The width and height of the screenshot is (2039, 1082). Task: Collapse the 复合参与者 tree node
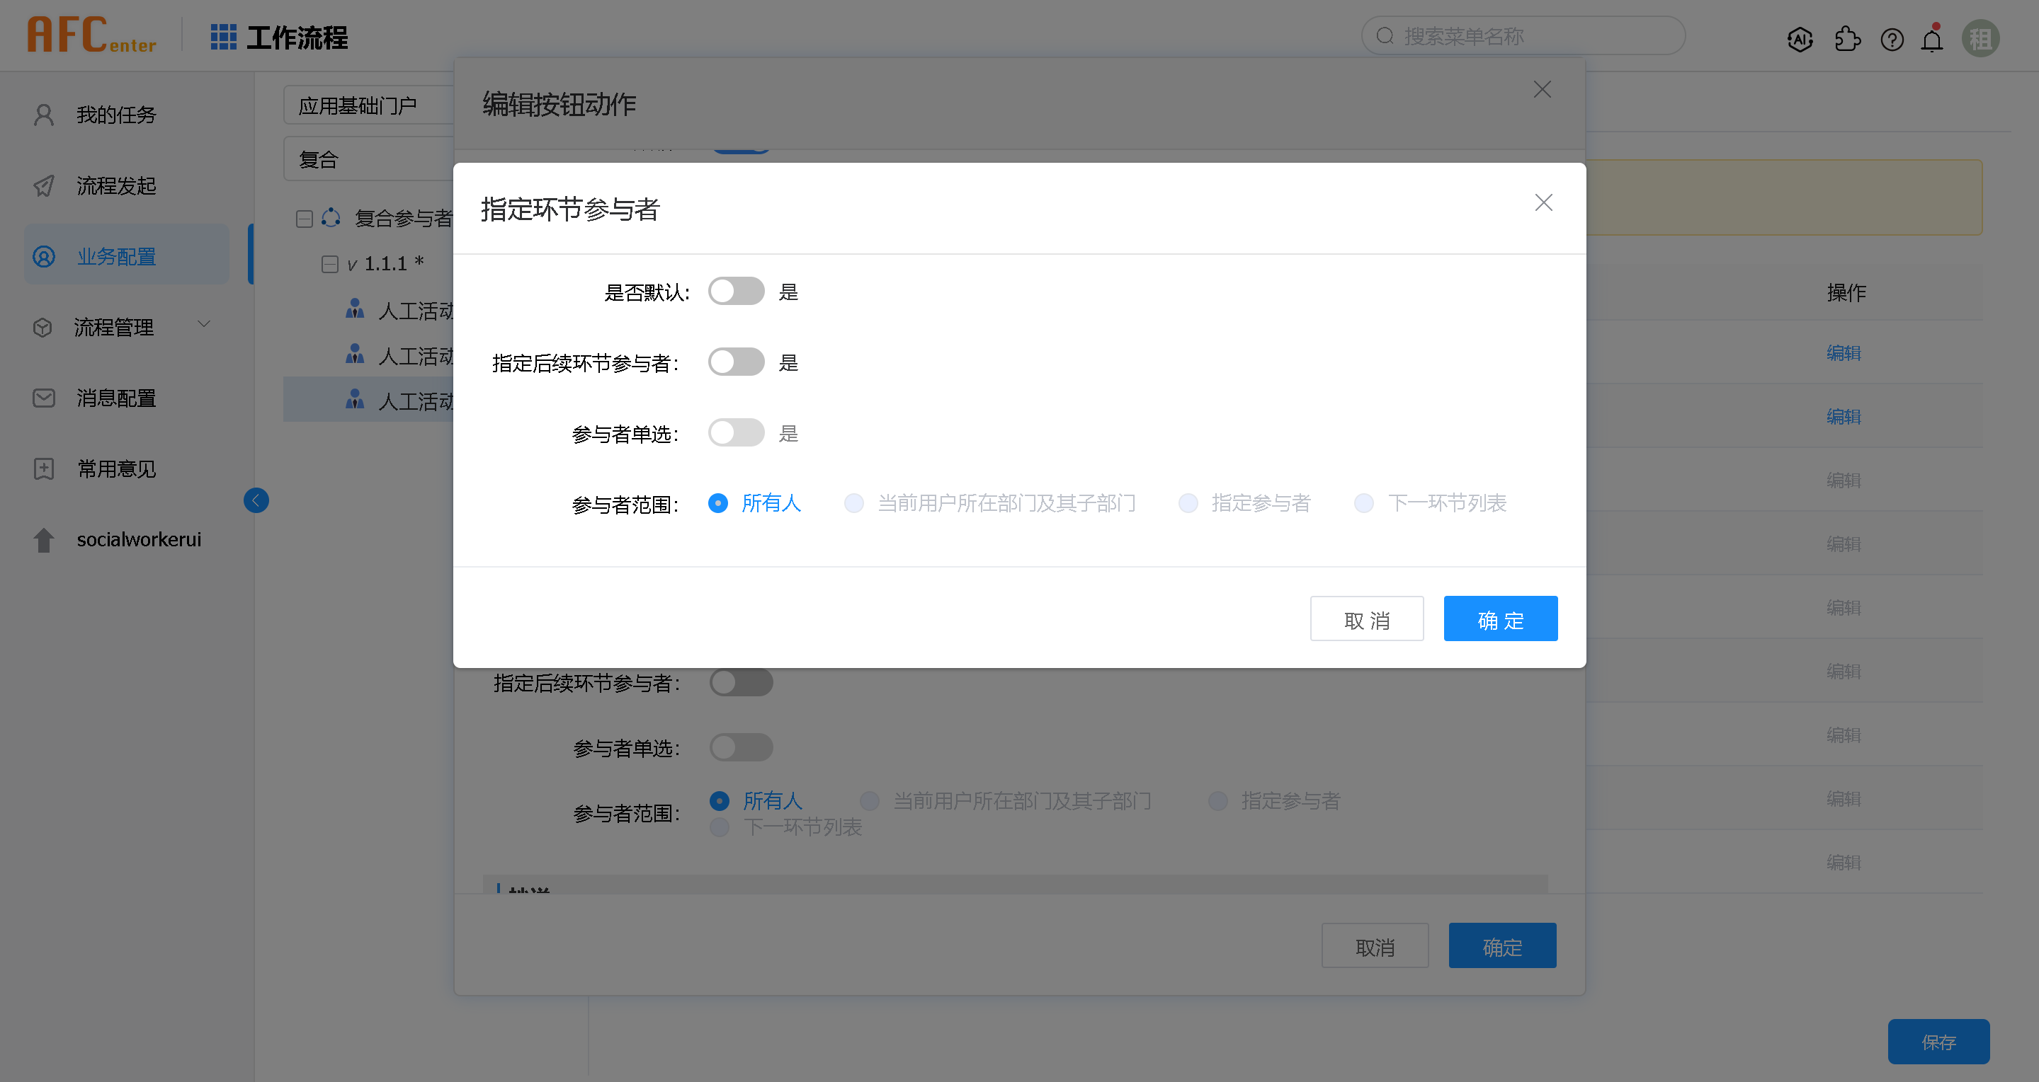(x=304, y=218)
